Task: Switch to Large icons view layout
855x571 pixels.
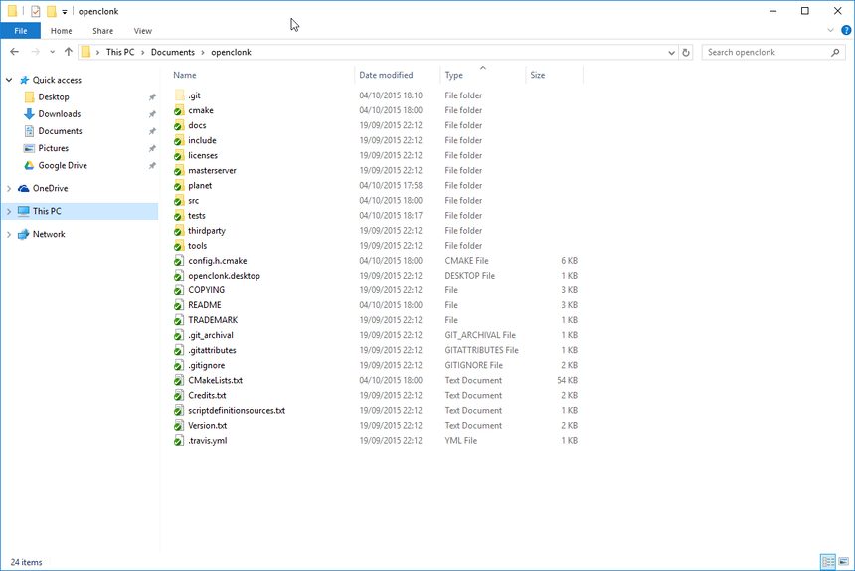Action: 843,561
